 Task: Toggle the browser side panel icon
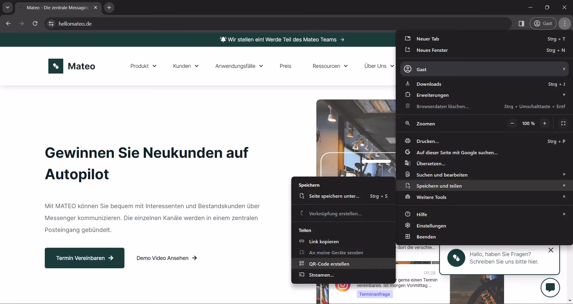(522, 24)
